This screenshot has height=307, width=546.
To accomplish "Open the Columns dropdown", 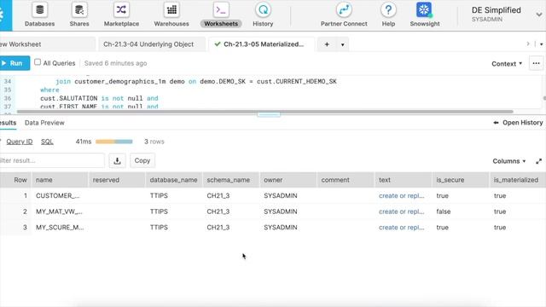I will point(508,161).
